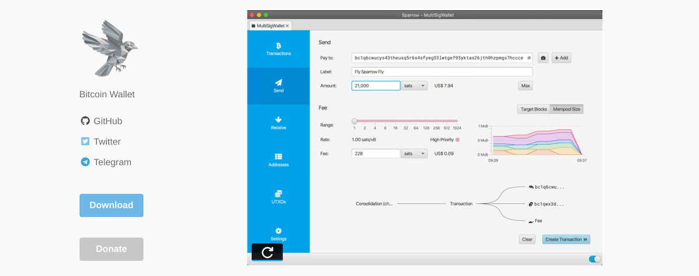The height and width of the screenshot is (276, 699).
Task: Click the reload arrow icon
Action: click(267, 252)
